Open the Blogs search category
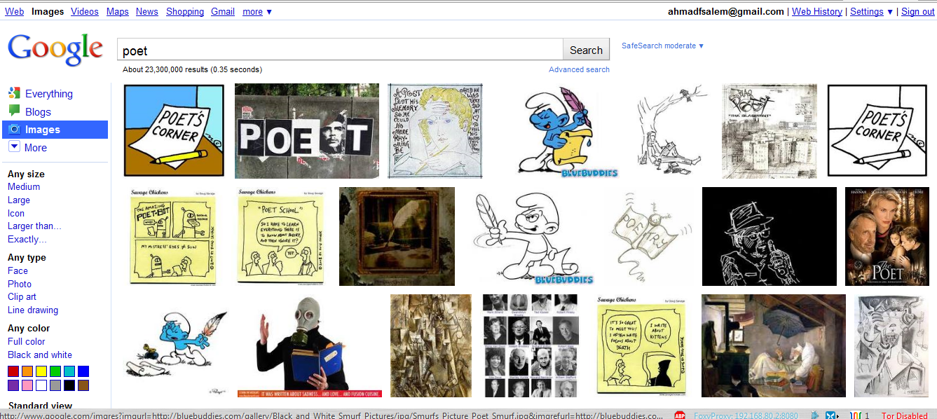The width and height of the screenshot is (937, 419). (38, 111)
